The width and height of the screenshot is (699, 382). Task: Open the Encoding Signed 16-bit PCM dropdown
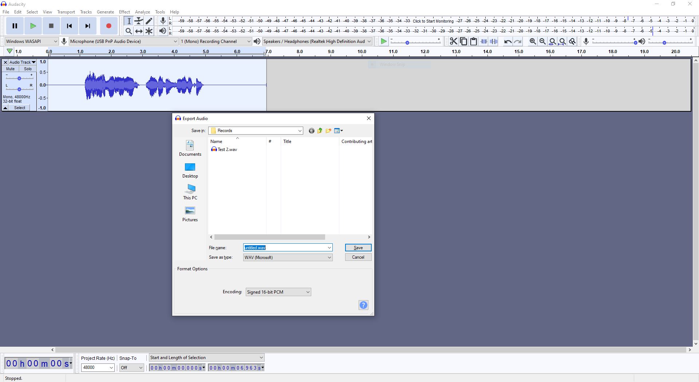pyautogui.click(x=278, y=292)
